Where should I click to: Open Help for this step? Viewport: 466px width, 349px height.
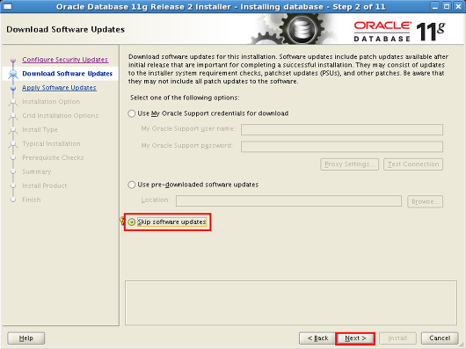26,338
